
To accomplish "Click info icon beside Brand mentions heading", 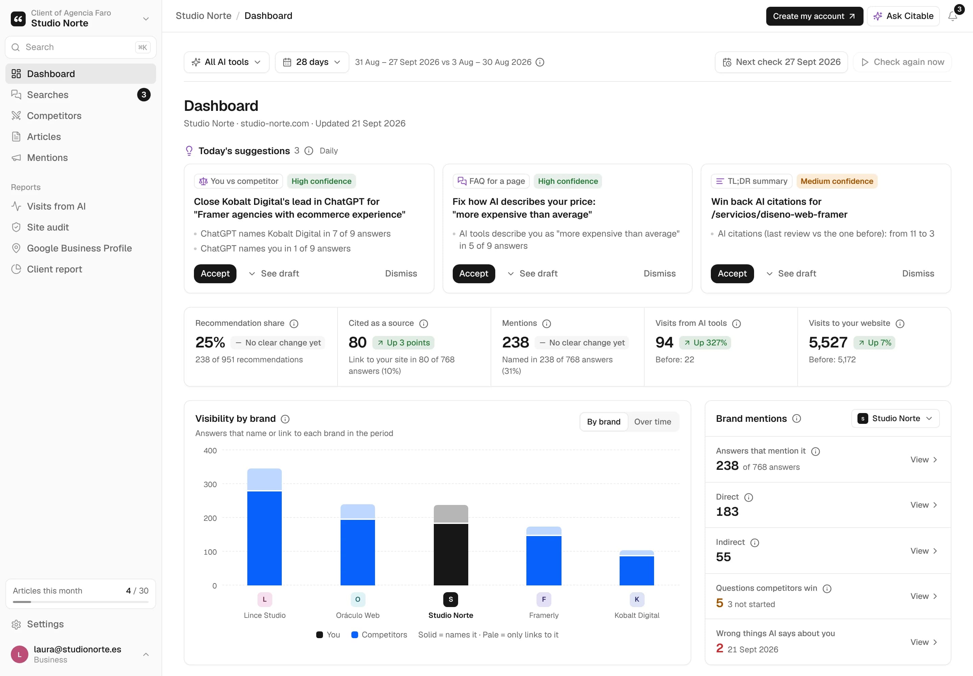I will [796, 418].
